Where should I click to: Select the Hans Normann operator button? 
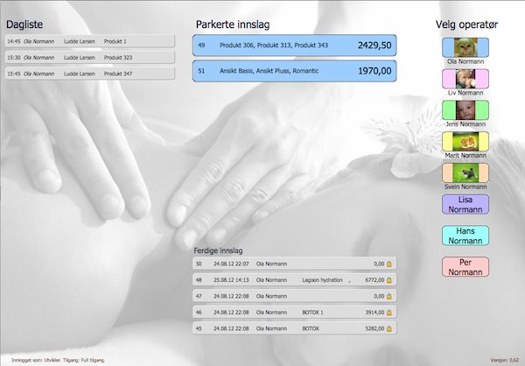coord(465,236)
